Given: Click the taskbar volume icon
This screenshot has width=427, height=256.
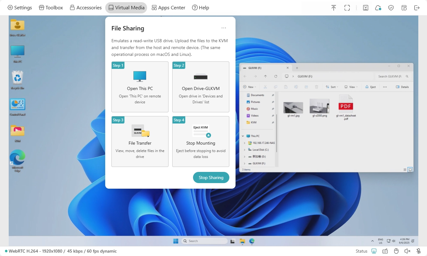Looking at the screenshot, I should click(x=393, y=241).
